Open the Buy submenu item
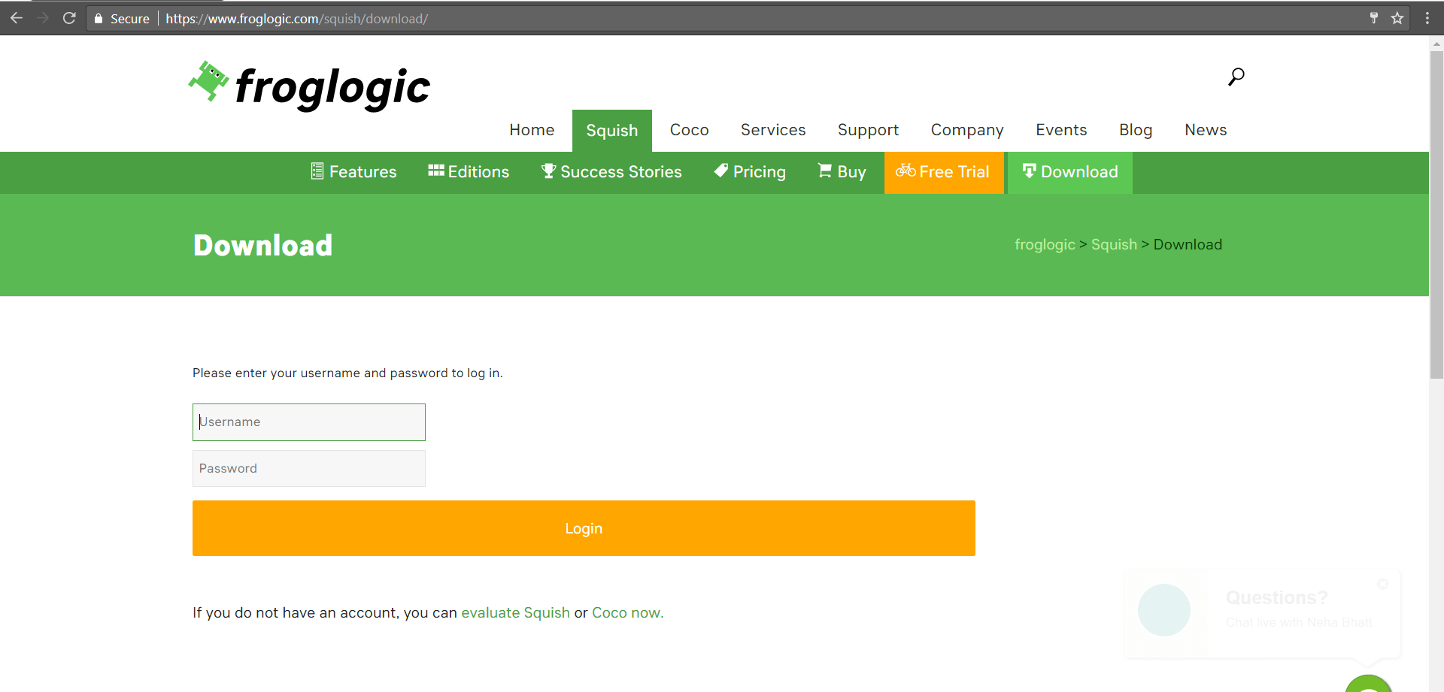Image resolution: width=1444 pixels, height=692 pixels. [x=842, y=172]
